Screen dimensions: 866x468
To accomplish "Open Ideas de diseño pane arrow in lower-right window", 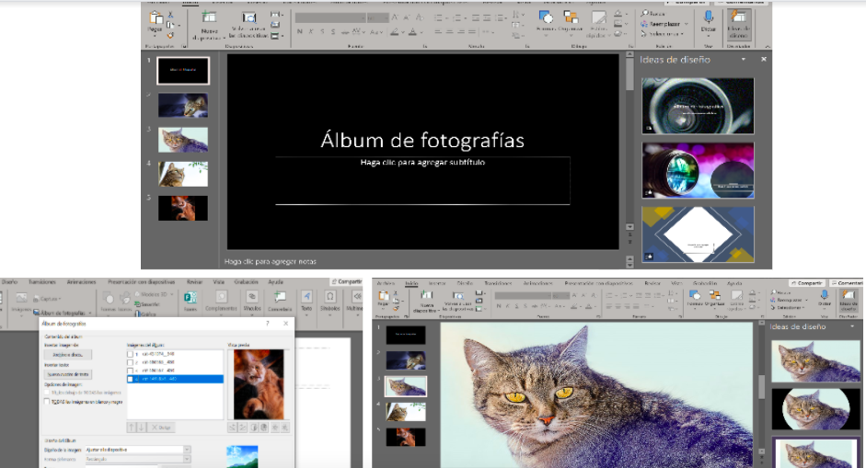I will tap(852, 326).
